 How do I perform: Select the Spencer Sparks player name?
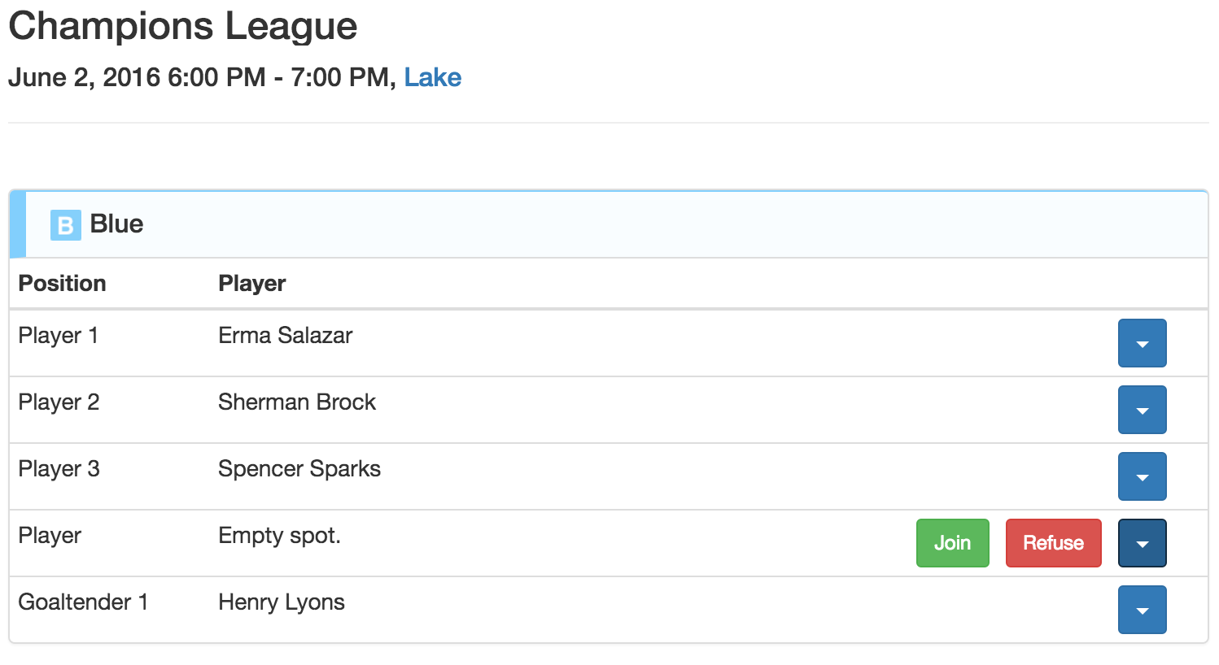(299, 469)
